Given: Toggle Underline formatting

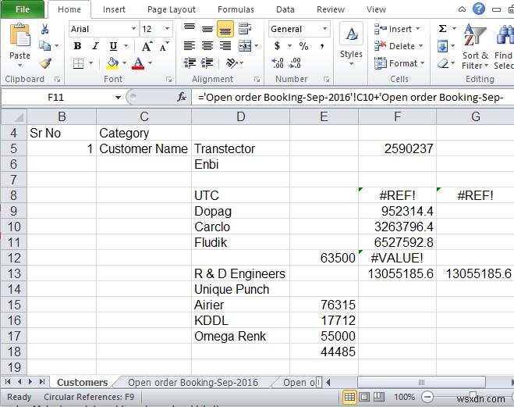Looking at the screenshot, I should (x=113, y=46).
